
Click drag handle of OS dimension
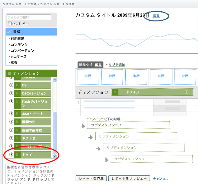click(17, 85)
